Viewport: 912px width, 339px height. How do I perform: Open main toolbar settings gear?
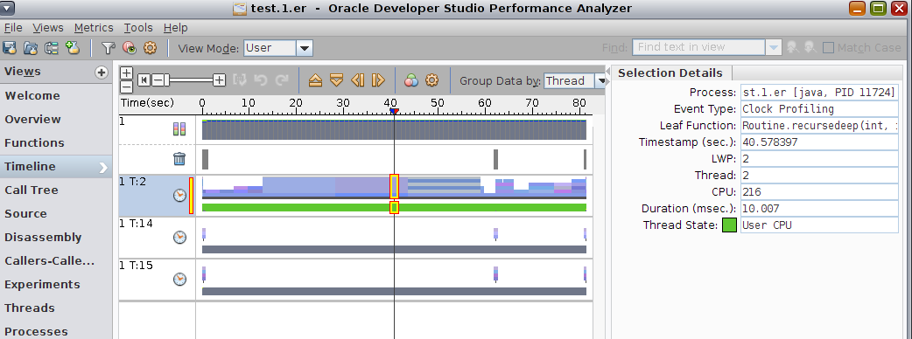pos(150,48)
